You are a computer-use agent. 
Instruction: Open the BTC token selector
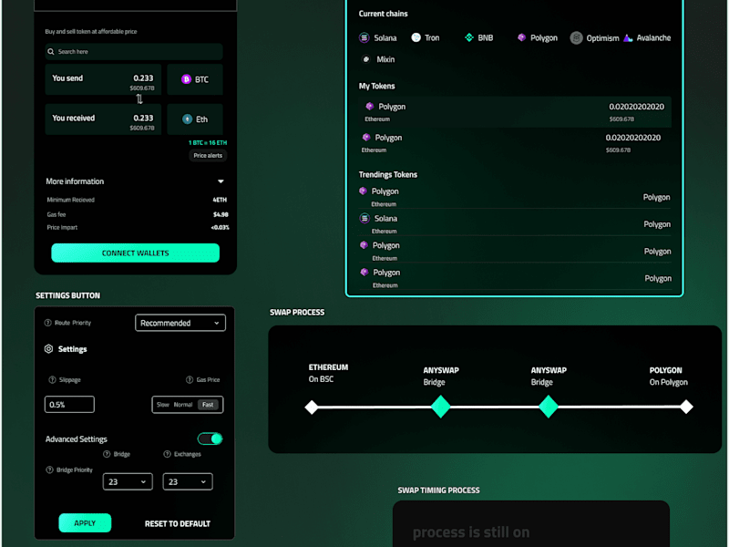click(195, 79)
